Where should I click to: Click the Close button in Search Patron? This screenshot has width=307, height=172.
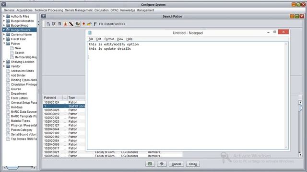pyautogui.click(x=193, y=164)
